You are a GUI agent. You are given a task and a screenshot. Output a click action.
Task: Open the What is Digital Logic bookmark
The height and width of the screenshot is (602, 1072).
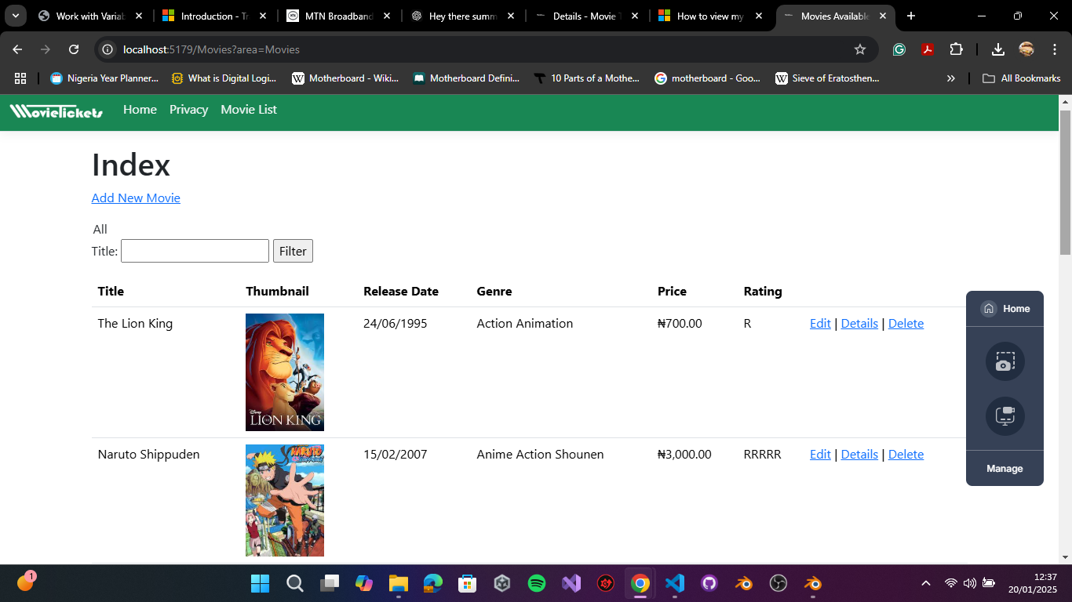click(x=224, y=78)
